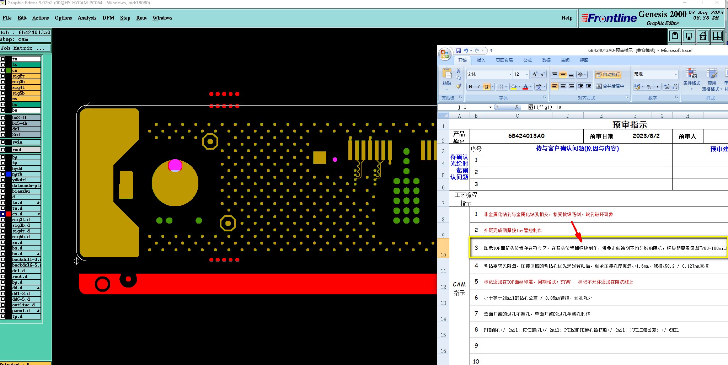The image size is (728, 365).
Task: Open the font color dropdown arrow
Action: pyautogui.click(x=531, y=86)
